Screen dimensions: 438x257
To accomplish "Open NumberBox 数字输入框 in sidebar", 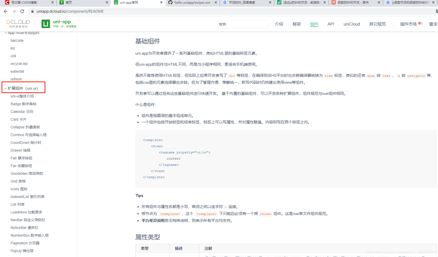I will (x=30, y=235).
